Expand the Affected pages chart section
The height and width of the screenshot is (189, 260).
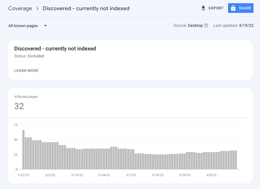130,103
